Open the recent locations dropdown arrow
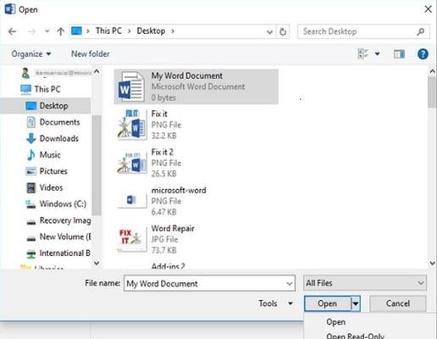Screen dimensions: 437x339 click(x=47, y=31)
